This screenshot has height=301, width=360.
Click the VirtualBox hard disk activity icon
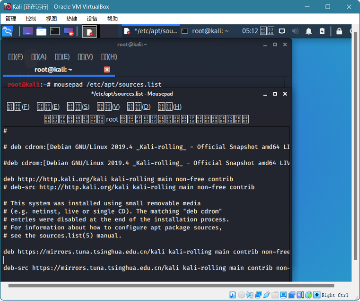(232, 295)
